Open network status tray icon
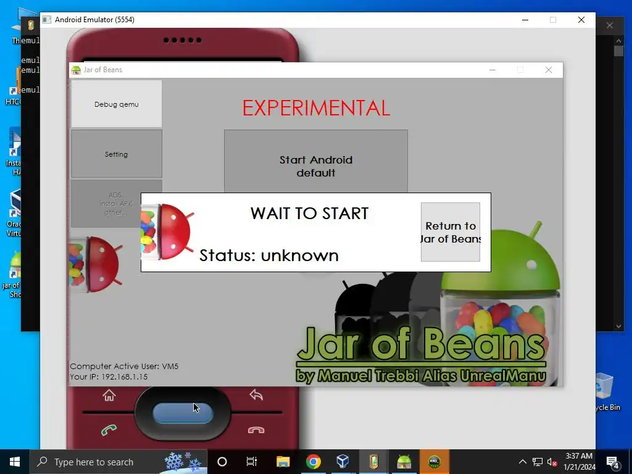Viewport: 632px width, 474px height. coord(538,462)
